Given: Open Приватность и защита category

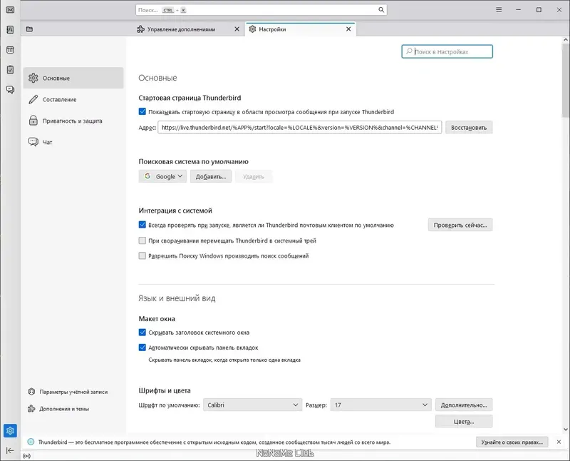Looking at the screenshot, I should (73, 121).
